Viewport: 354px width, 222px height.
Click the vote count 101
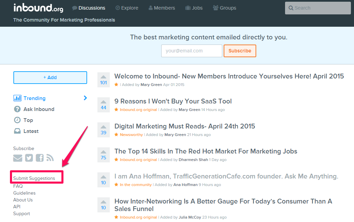[x=103, y=83]
